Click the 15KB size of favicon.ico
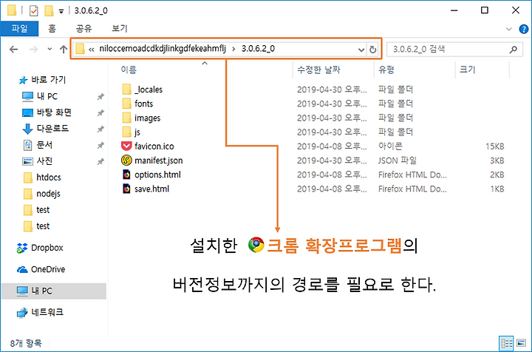532x352 pixels. click(x=494, y=146)
